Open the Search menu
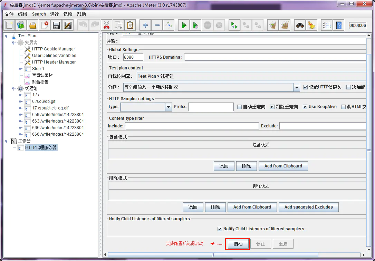Image resolution: width=375 pixels, height=261 pixels. 39,14
